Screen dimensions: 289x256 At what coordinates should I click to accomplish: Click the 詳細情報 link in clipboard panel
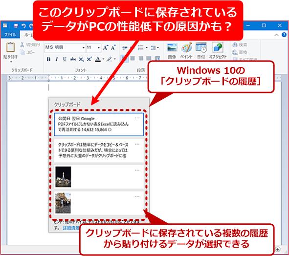(71, 228)
